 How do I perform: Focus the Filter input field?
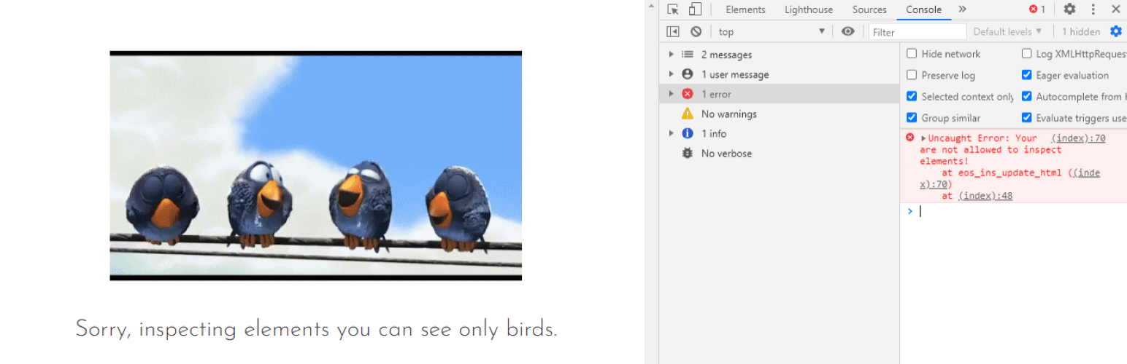918,32
